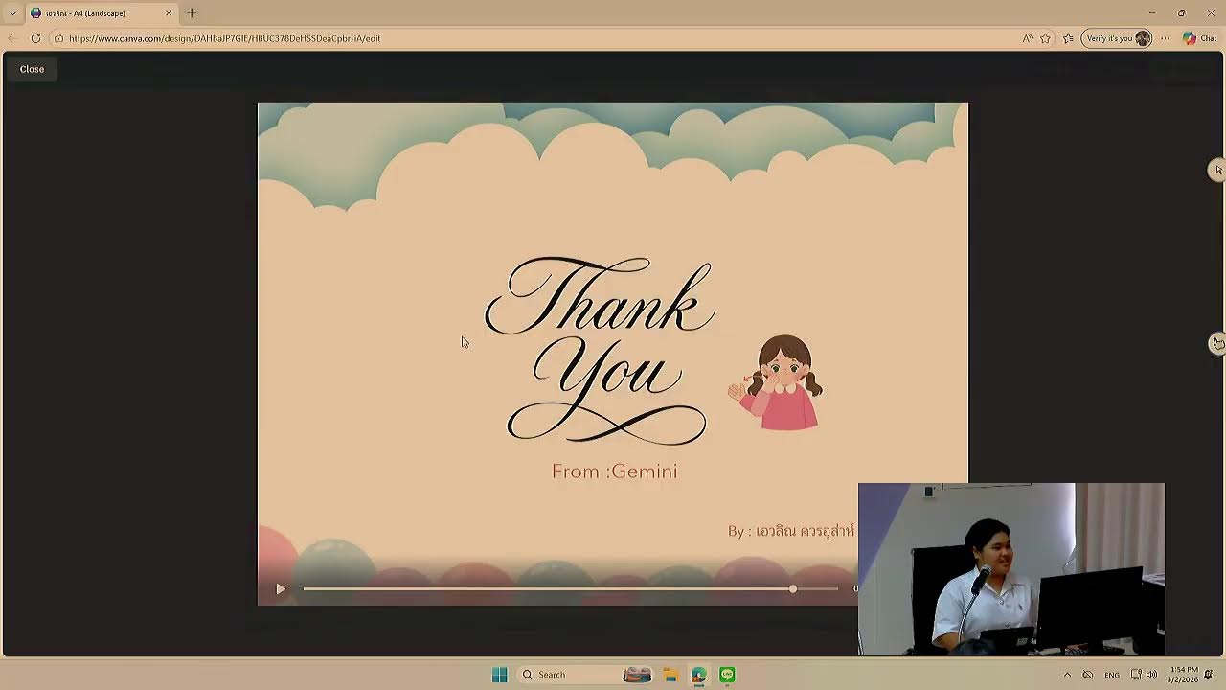Click the taskbar Search box
Screen dimensions: 1226x690
coord(586,675)
